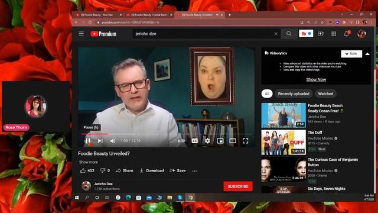Open the Chrome tab search chevron
The width and height of the screenshot is (378, 213).
click(342, 14)
